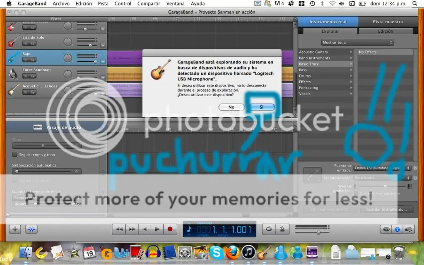This screenshot has width=424, height=265.
Task: Click the fast forward transport button
Action: point(132,229)
